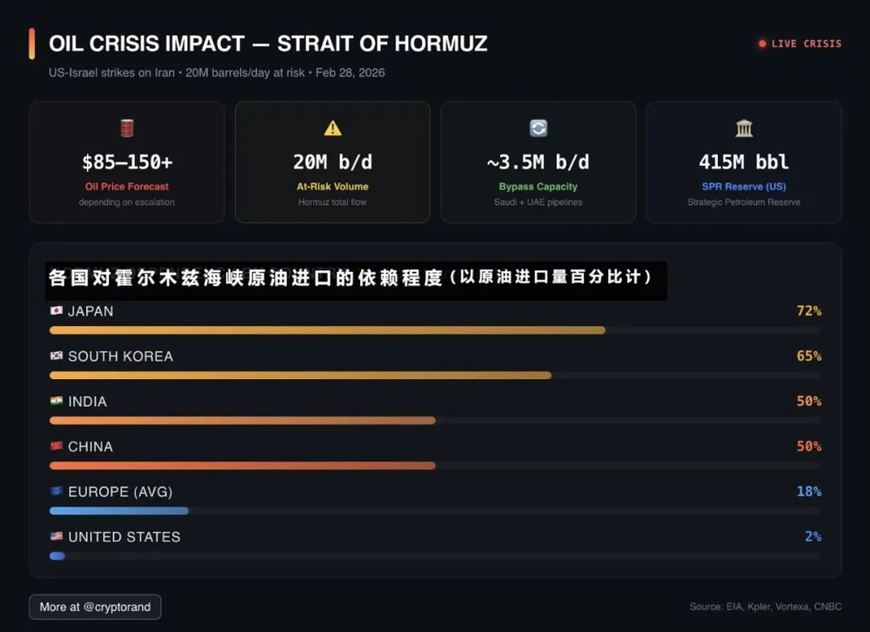Click the yellow warning triangle icon
The width and height of the screenshot is (870, 632).
pyautogui.click(x=332, y=129)
